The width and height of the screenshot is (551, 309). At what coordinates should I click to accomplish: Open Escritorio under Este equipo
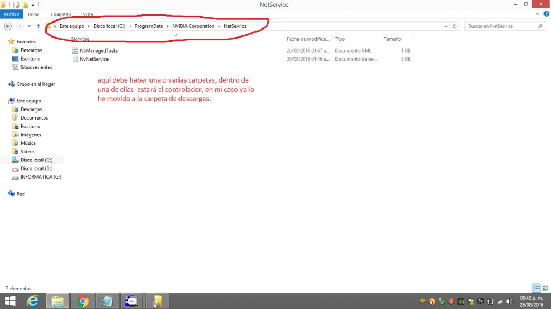pyautogui.click(x=30, y=126)
